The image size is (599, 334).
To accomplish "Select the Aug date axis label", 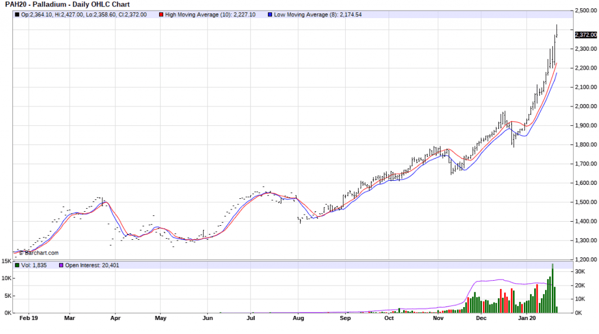I will click(298, 319).
